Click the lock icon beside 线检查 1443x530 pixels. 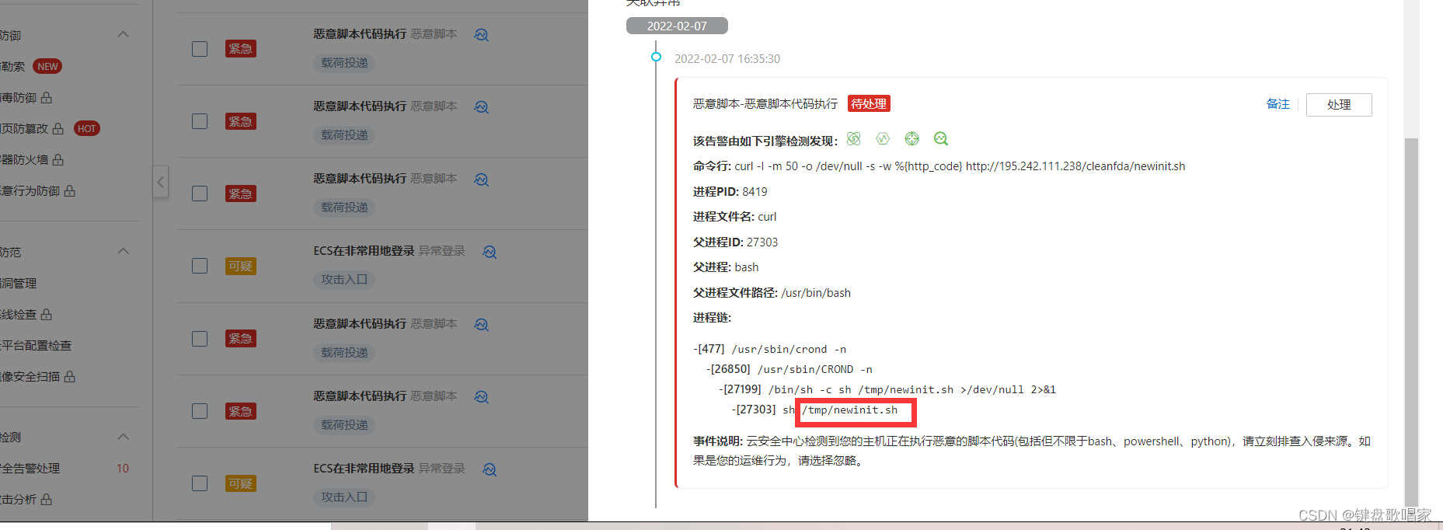(x=47, y=314)
